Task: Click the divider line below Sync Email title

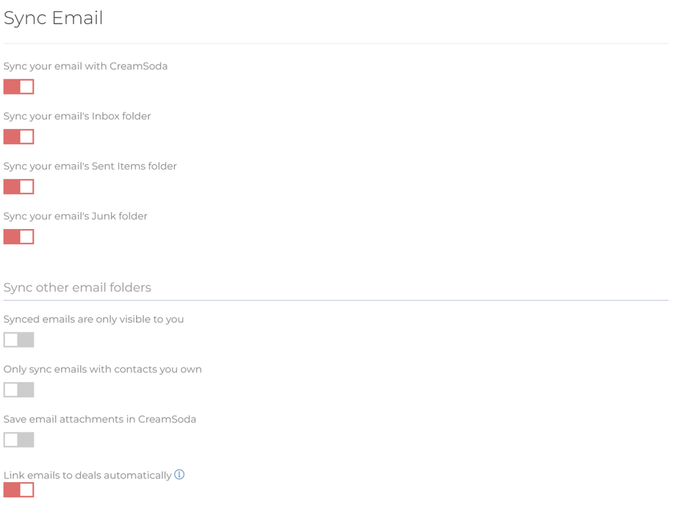Action: [x=335, y=43]
